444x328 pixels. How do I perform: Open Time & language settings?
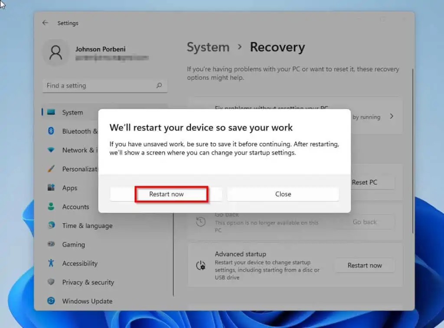87,226
